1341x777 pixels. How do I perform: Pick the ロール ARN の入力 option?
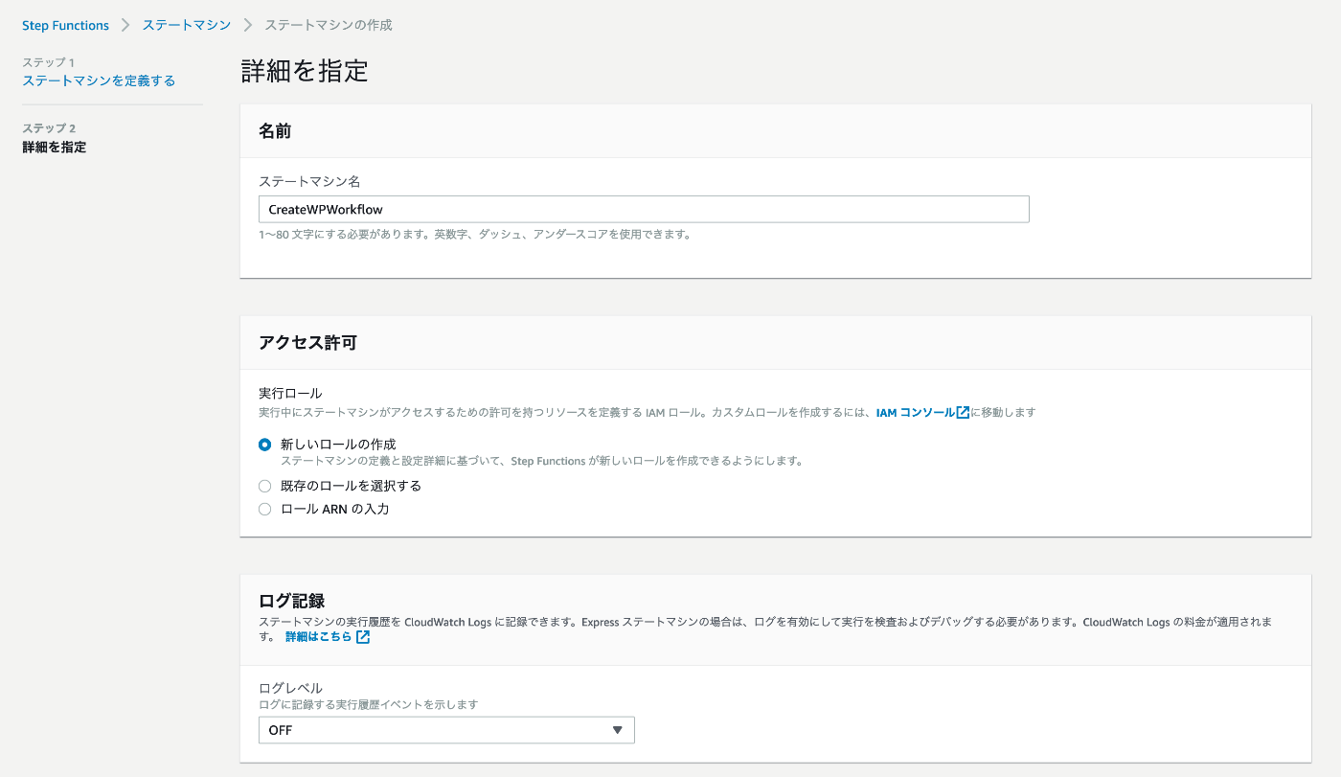pyautogui.click(x=264, y=509)
